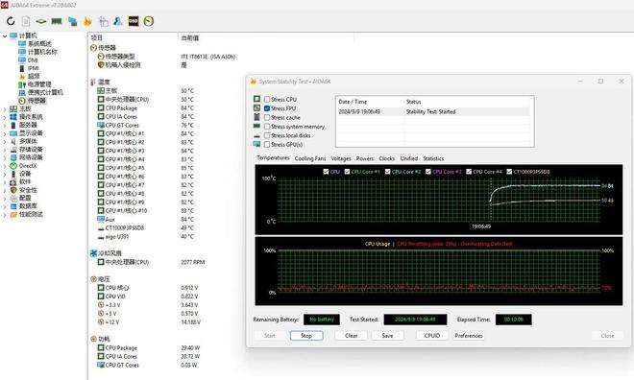The image size is (634, 380).
Task: Stop the stability test
Action: (x=306, y=336)
